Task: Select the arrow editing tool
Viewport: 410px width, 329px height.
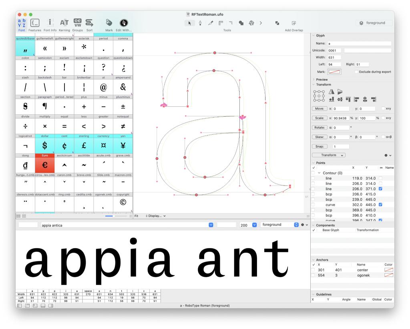Action: pos(189,23)
